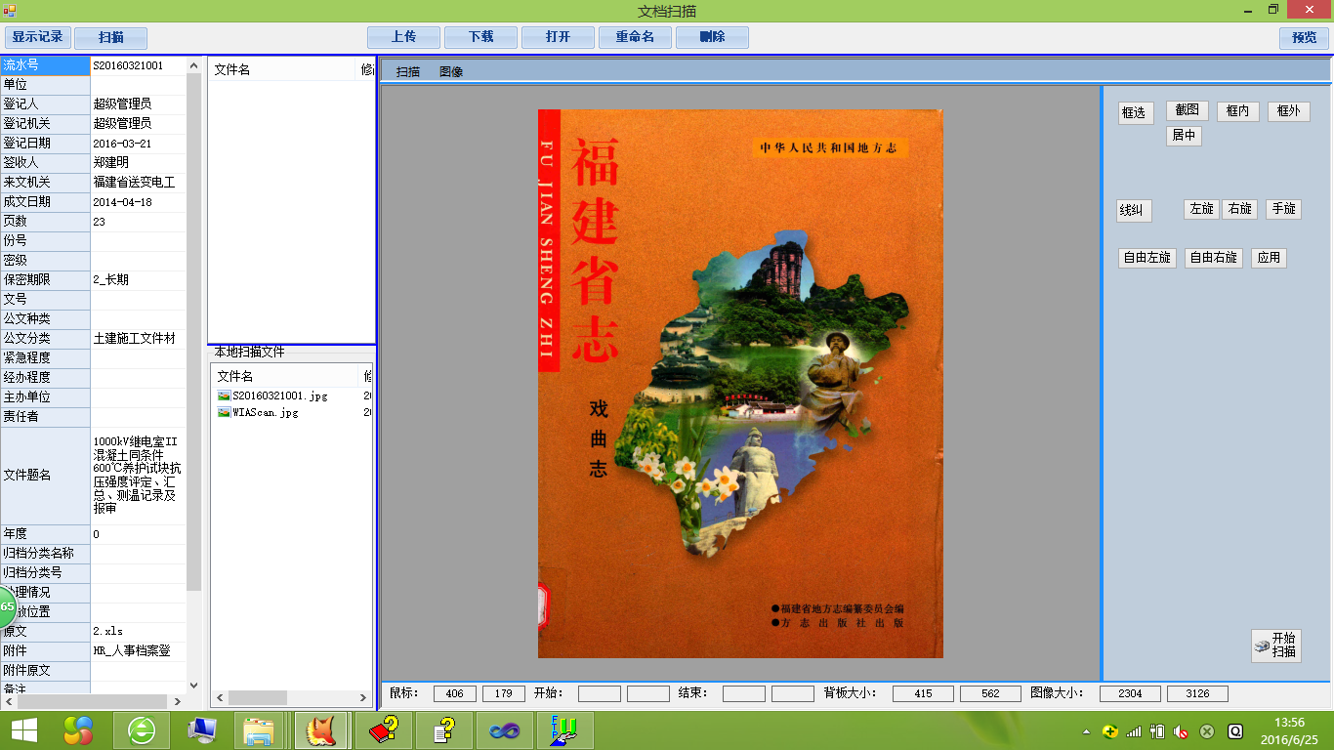Click the 扫描 toolbar button
Viewport: 1334px width, 750px height.
[110, 37]
